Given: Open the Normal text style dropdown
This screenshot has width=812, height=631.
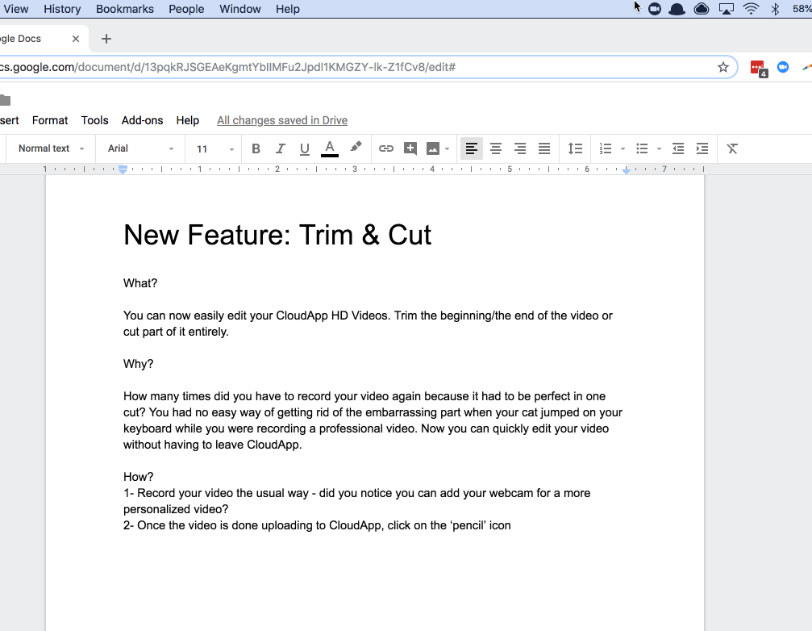Looking at the screenshot, I should (x=52, y=148).
